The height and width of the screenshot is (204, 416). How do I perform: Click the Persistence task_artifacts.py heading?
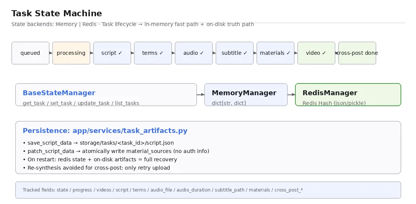[x=105, y=131]
